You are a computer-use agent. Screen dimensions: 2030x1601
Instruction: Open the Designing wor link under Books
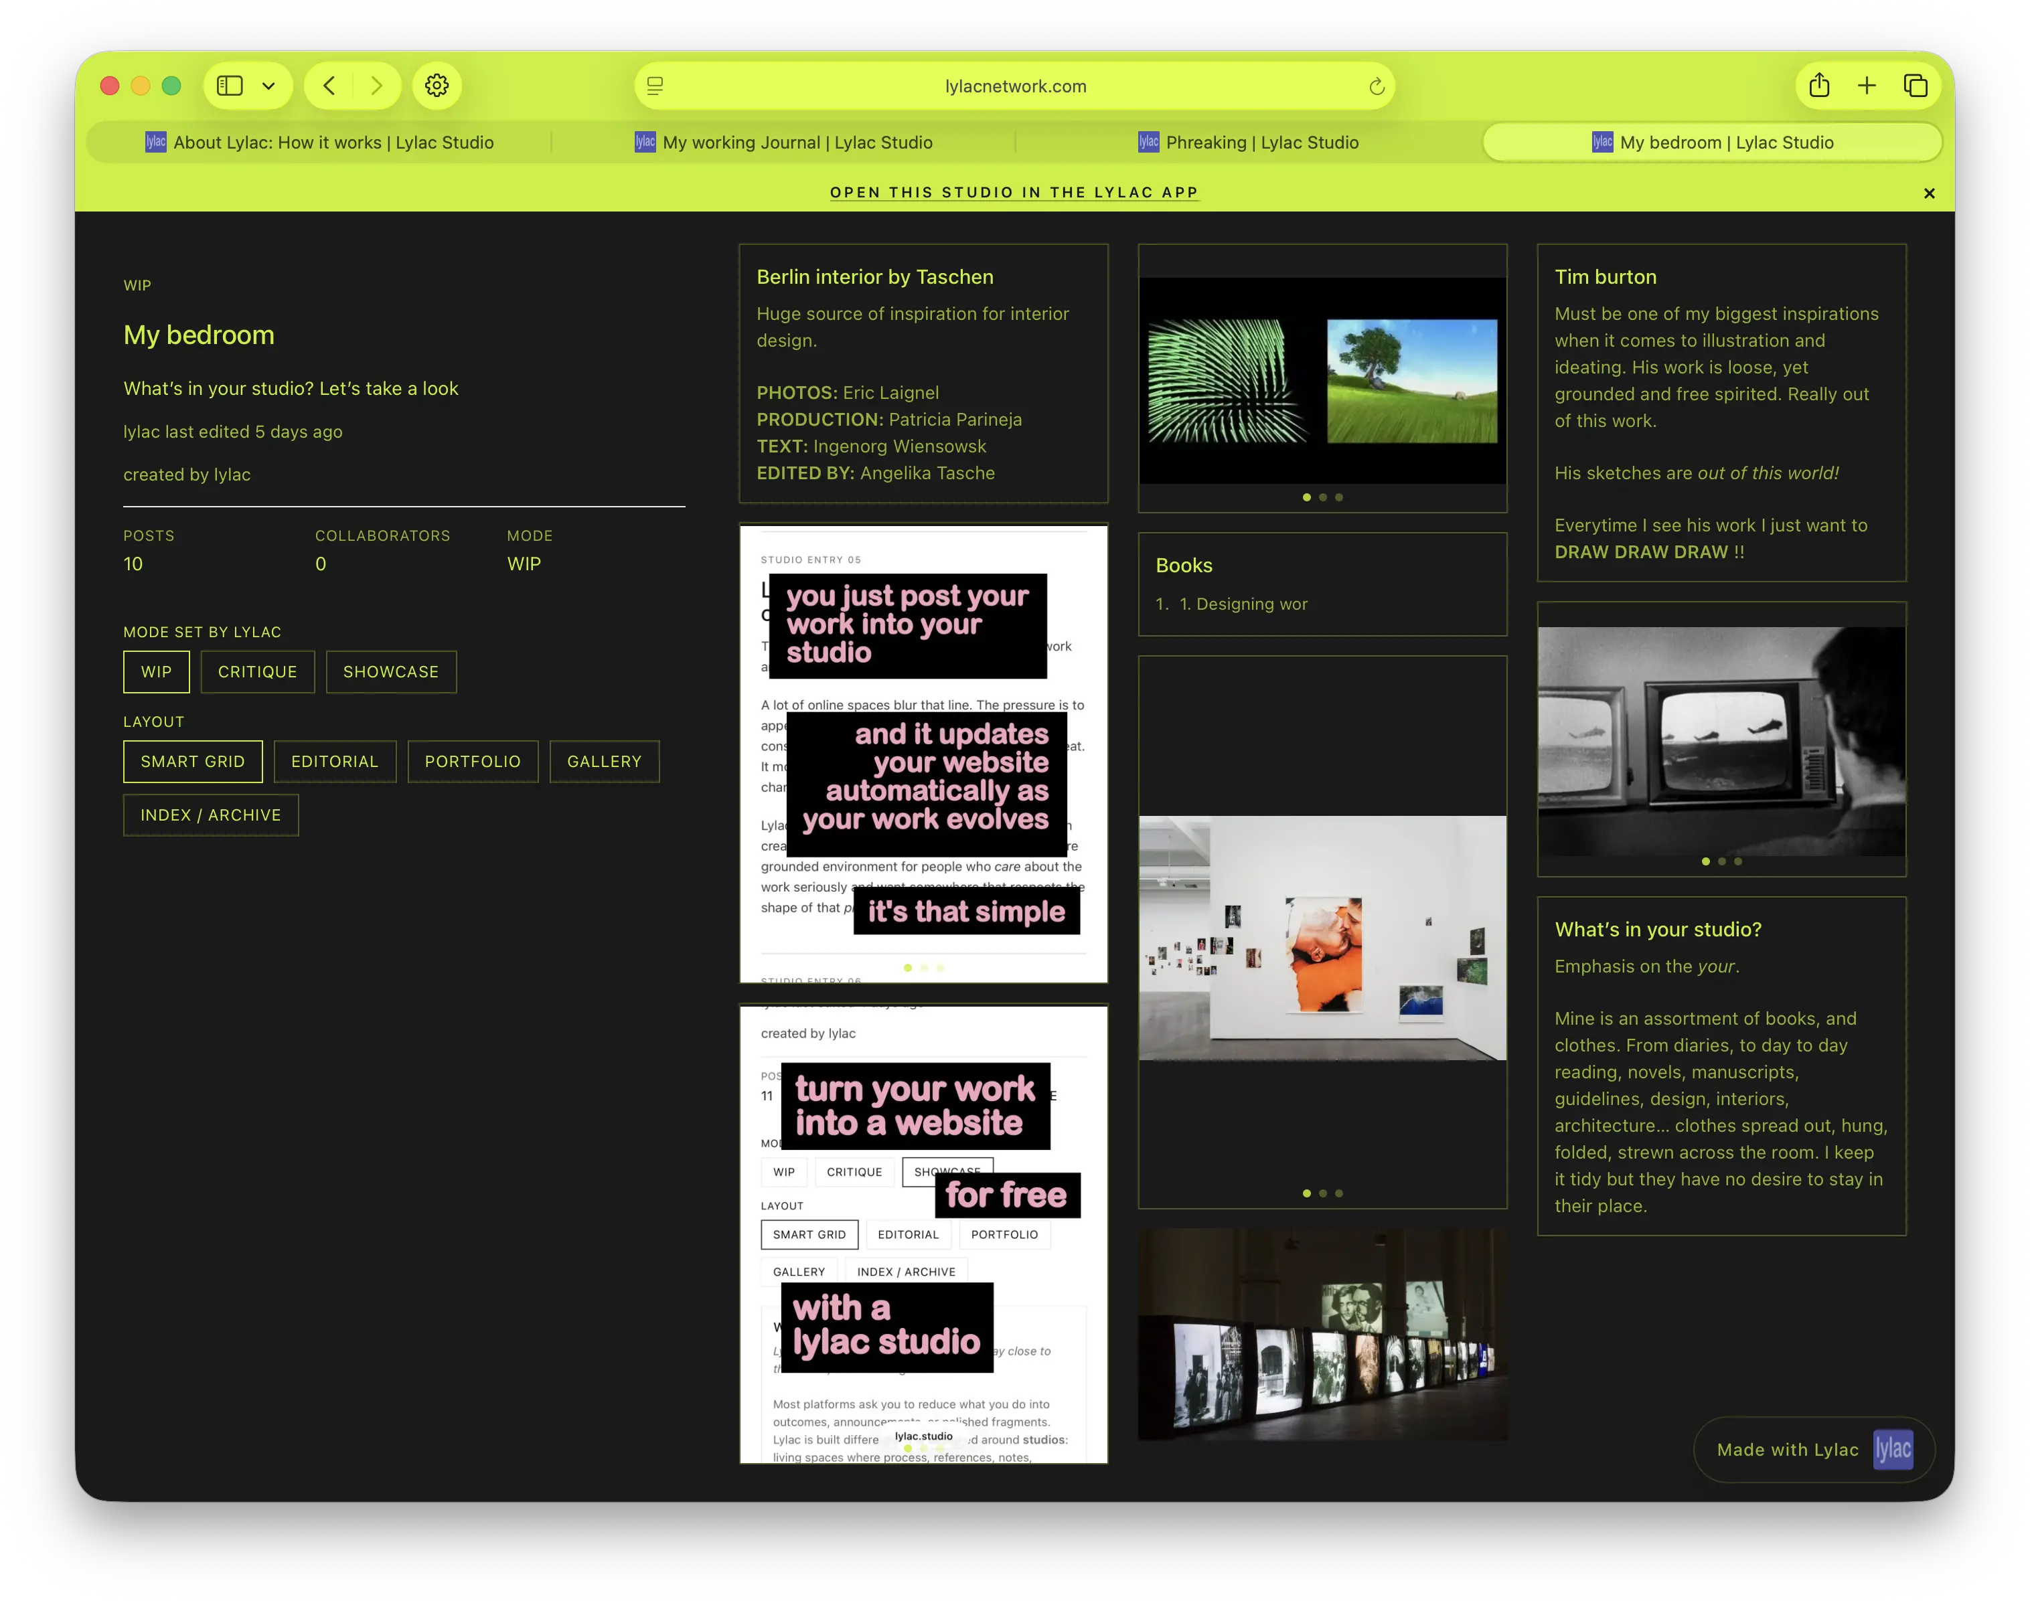[1243, 604]
